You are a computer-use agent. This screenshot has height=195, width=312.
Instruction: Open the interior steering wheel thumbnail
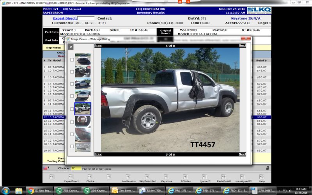point(83,71)
